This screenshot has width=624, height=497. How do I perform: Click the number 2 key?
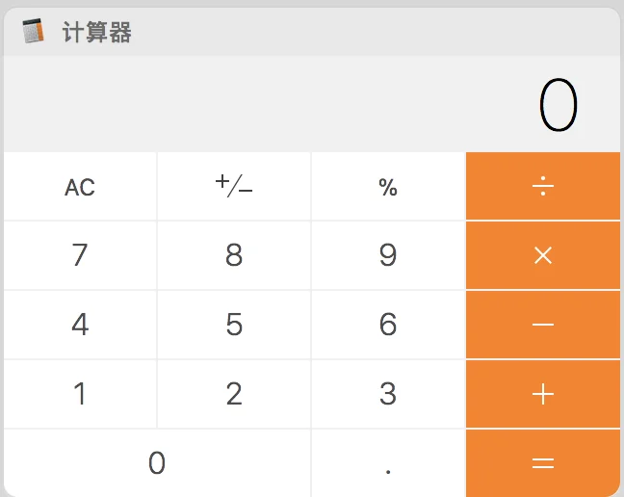234,394
